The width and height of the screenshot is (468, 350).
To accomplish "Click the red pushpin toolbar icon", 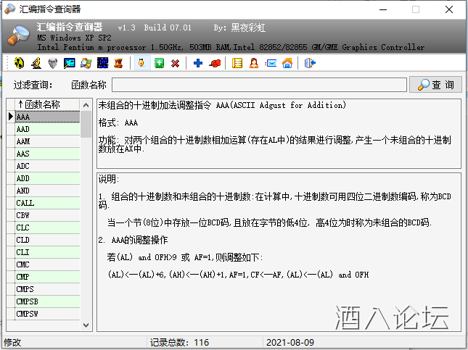I will [x=215, y=63].
